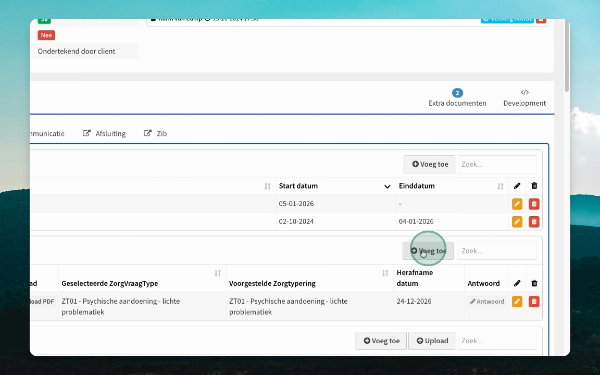Screen dimensions: 600x375
Task: Click the red Nee badge
Action: pos(46,35)
